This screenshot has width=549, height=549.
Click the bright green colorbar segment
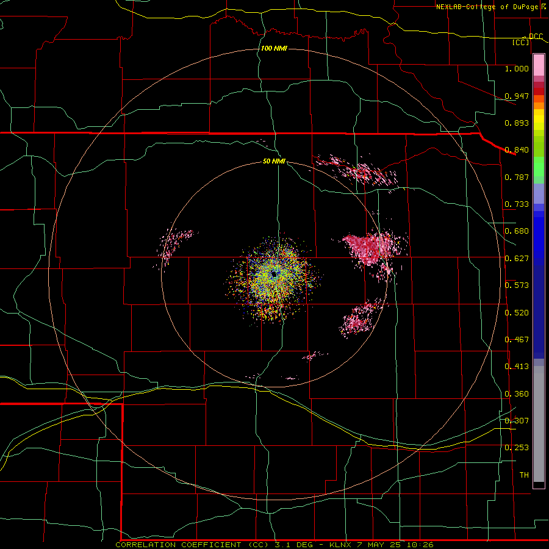(x=539, y=167)
